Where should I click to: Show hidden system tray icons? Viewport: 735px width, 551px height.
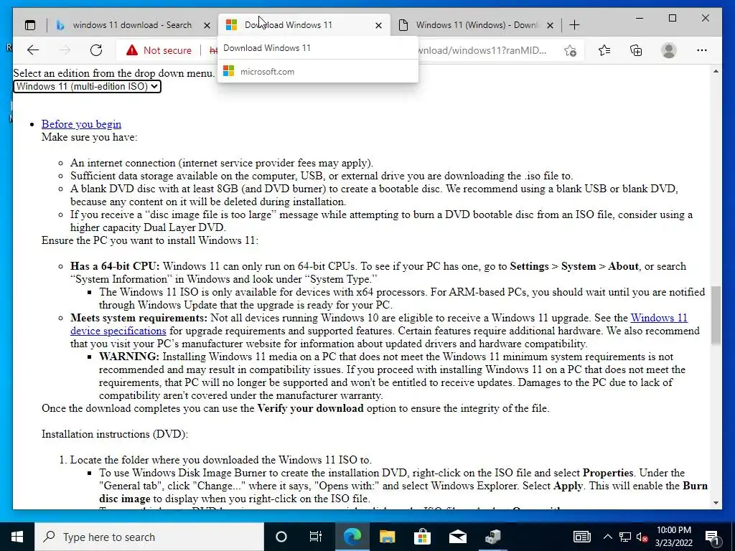pyautogui.click(x=607, y=537)
